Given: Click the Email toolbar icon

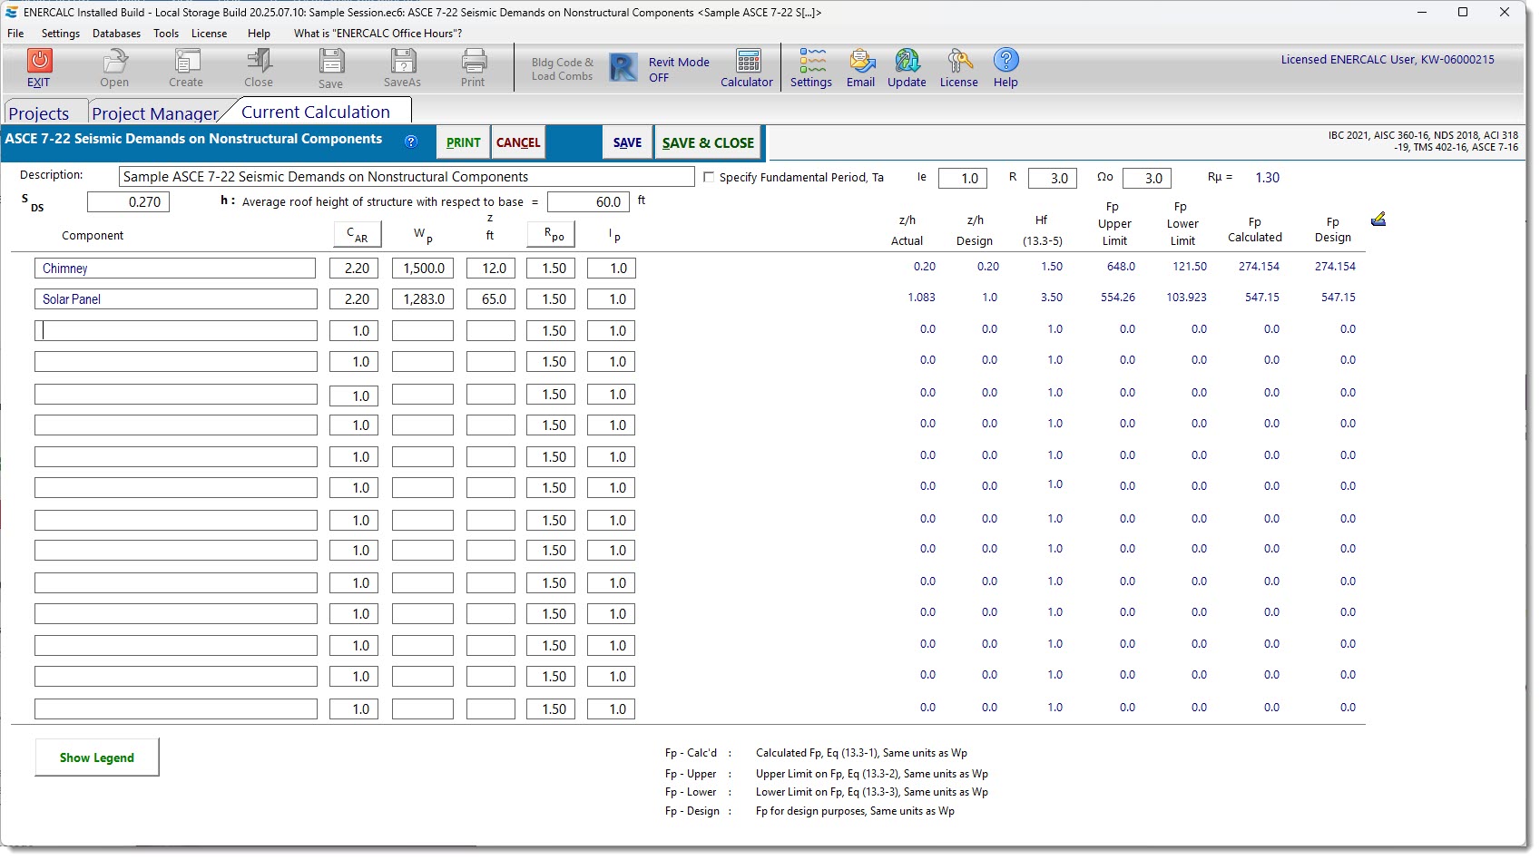Looking at the screenshot, I should [x=861, y=62].
